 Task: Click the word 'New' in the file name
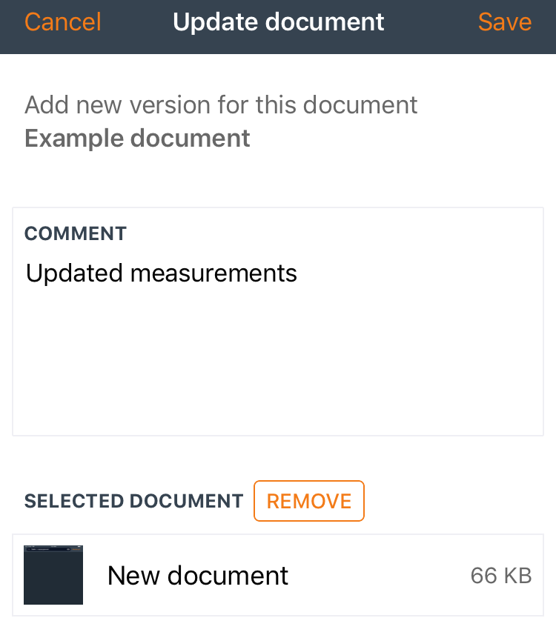[x=133, y=576]
